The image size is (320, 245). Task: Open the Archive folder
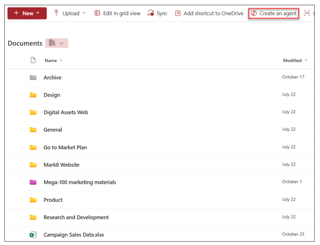52,78
